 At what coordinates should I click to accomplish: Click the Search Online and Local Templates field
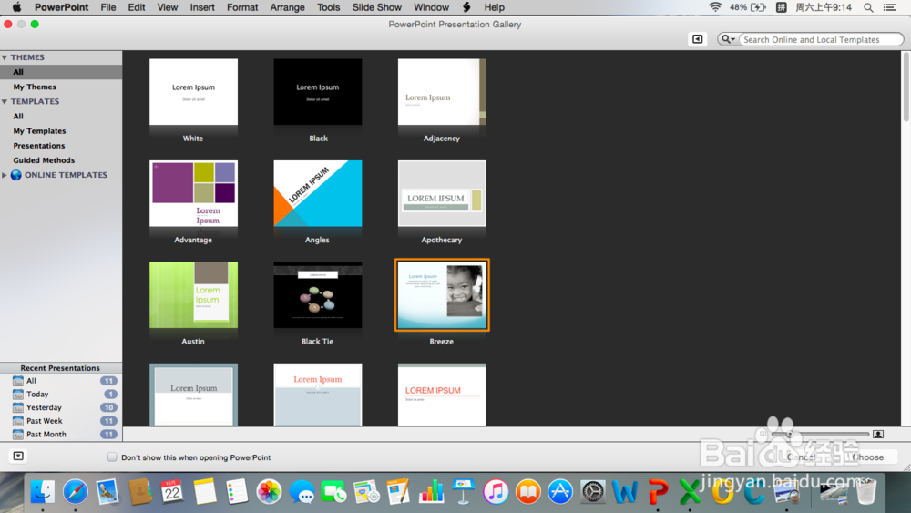pos(819,39)
